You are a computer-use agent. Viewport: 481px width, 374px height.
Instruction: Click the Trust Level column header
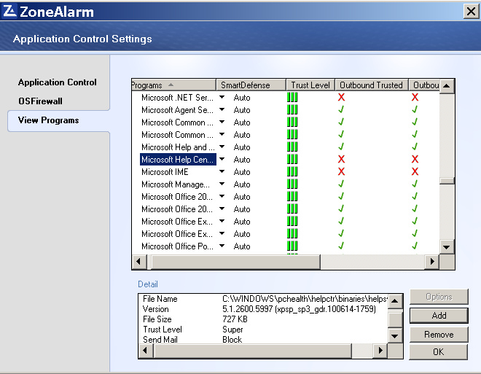[x=310, y=85]
